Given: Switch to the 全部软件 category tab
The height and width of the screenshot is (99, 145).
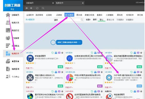Looking at the screenshot, I should point(30,15).
